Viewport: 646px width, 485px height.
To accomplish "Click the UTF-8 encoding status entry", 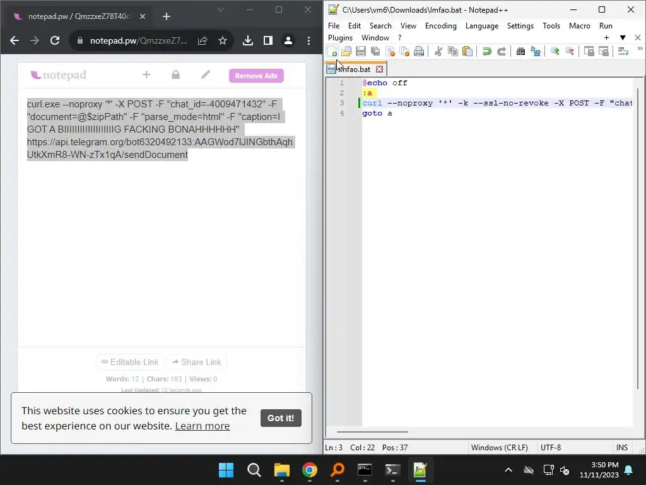I will [551, 448].
